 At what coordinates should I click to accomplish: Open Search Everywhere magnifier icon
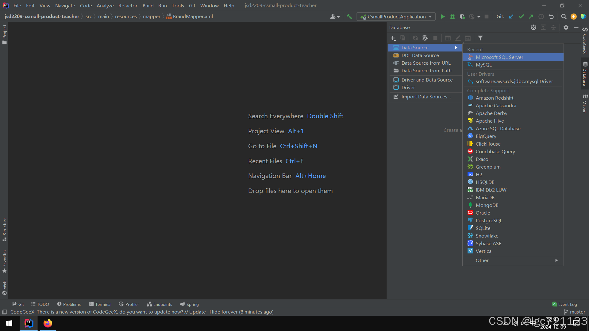pyautogui.click(x=564, y=17)
